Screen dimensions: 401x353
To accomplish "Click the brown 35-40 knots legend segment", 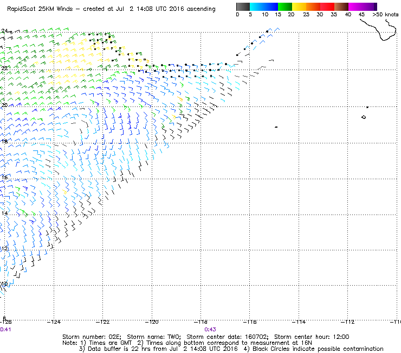I will point(341,7).
